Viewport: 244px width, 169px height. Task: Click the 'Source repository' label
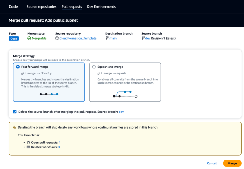tap(68, 33)
